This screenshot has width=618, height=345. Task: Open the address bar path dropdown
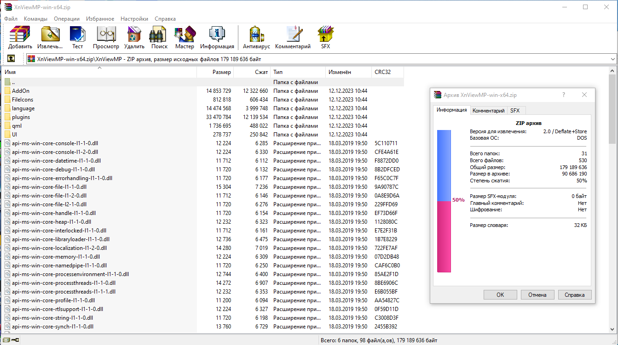click(612, 59)
